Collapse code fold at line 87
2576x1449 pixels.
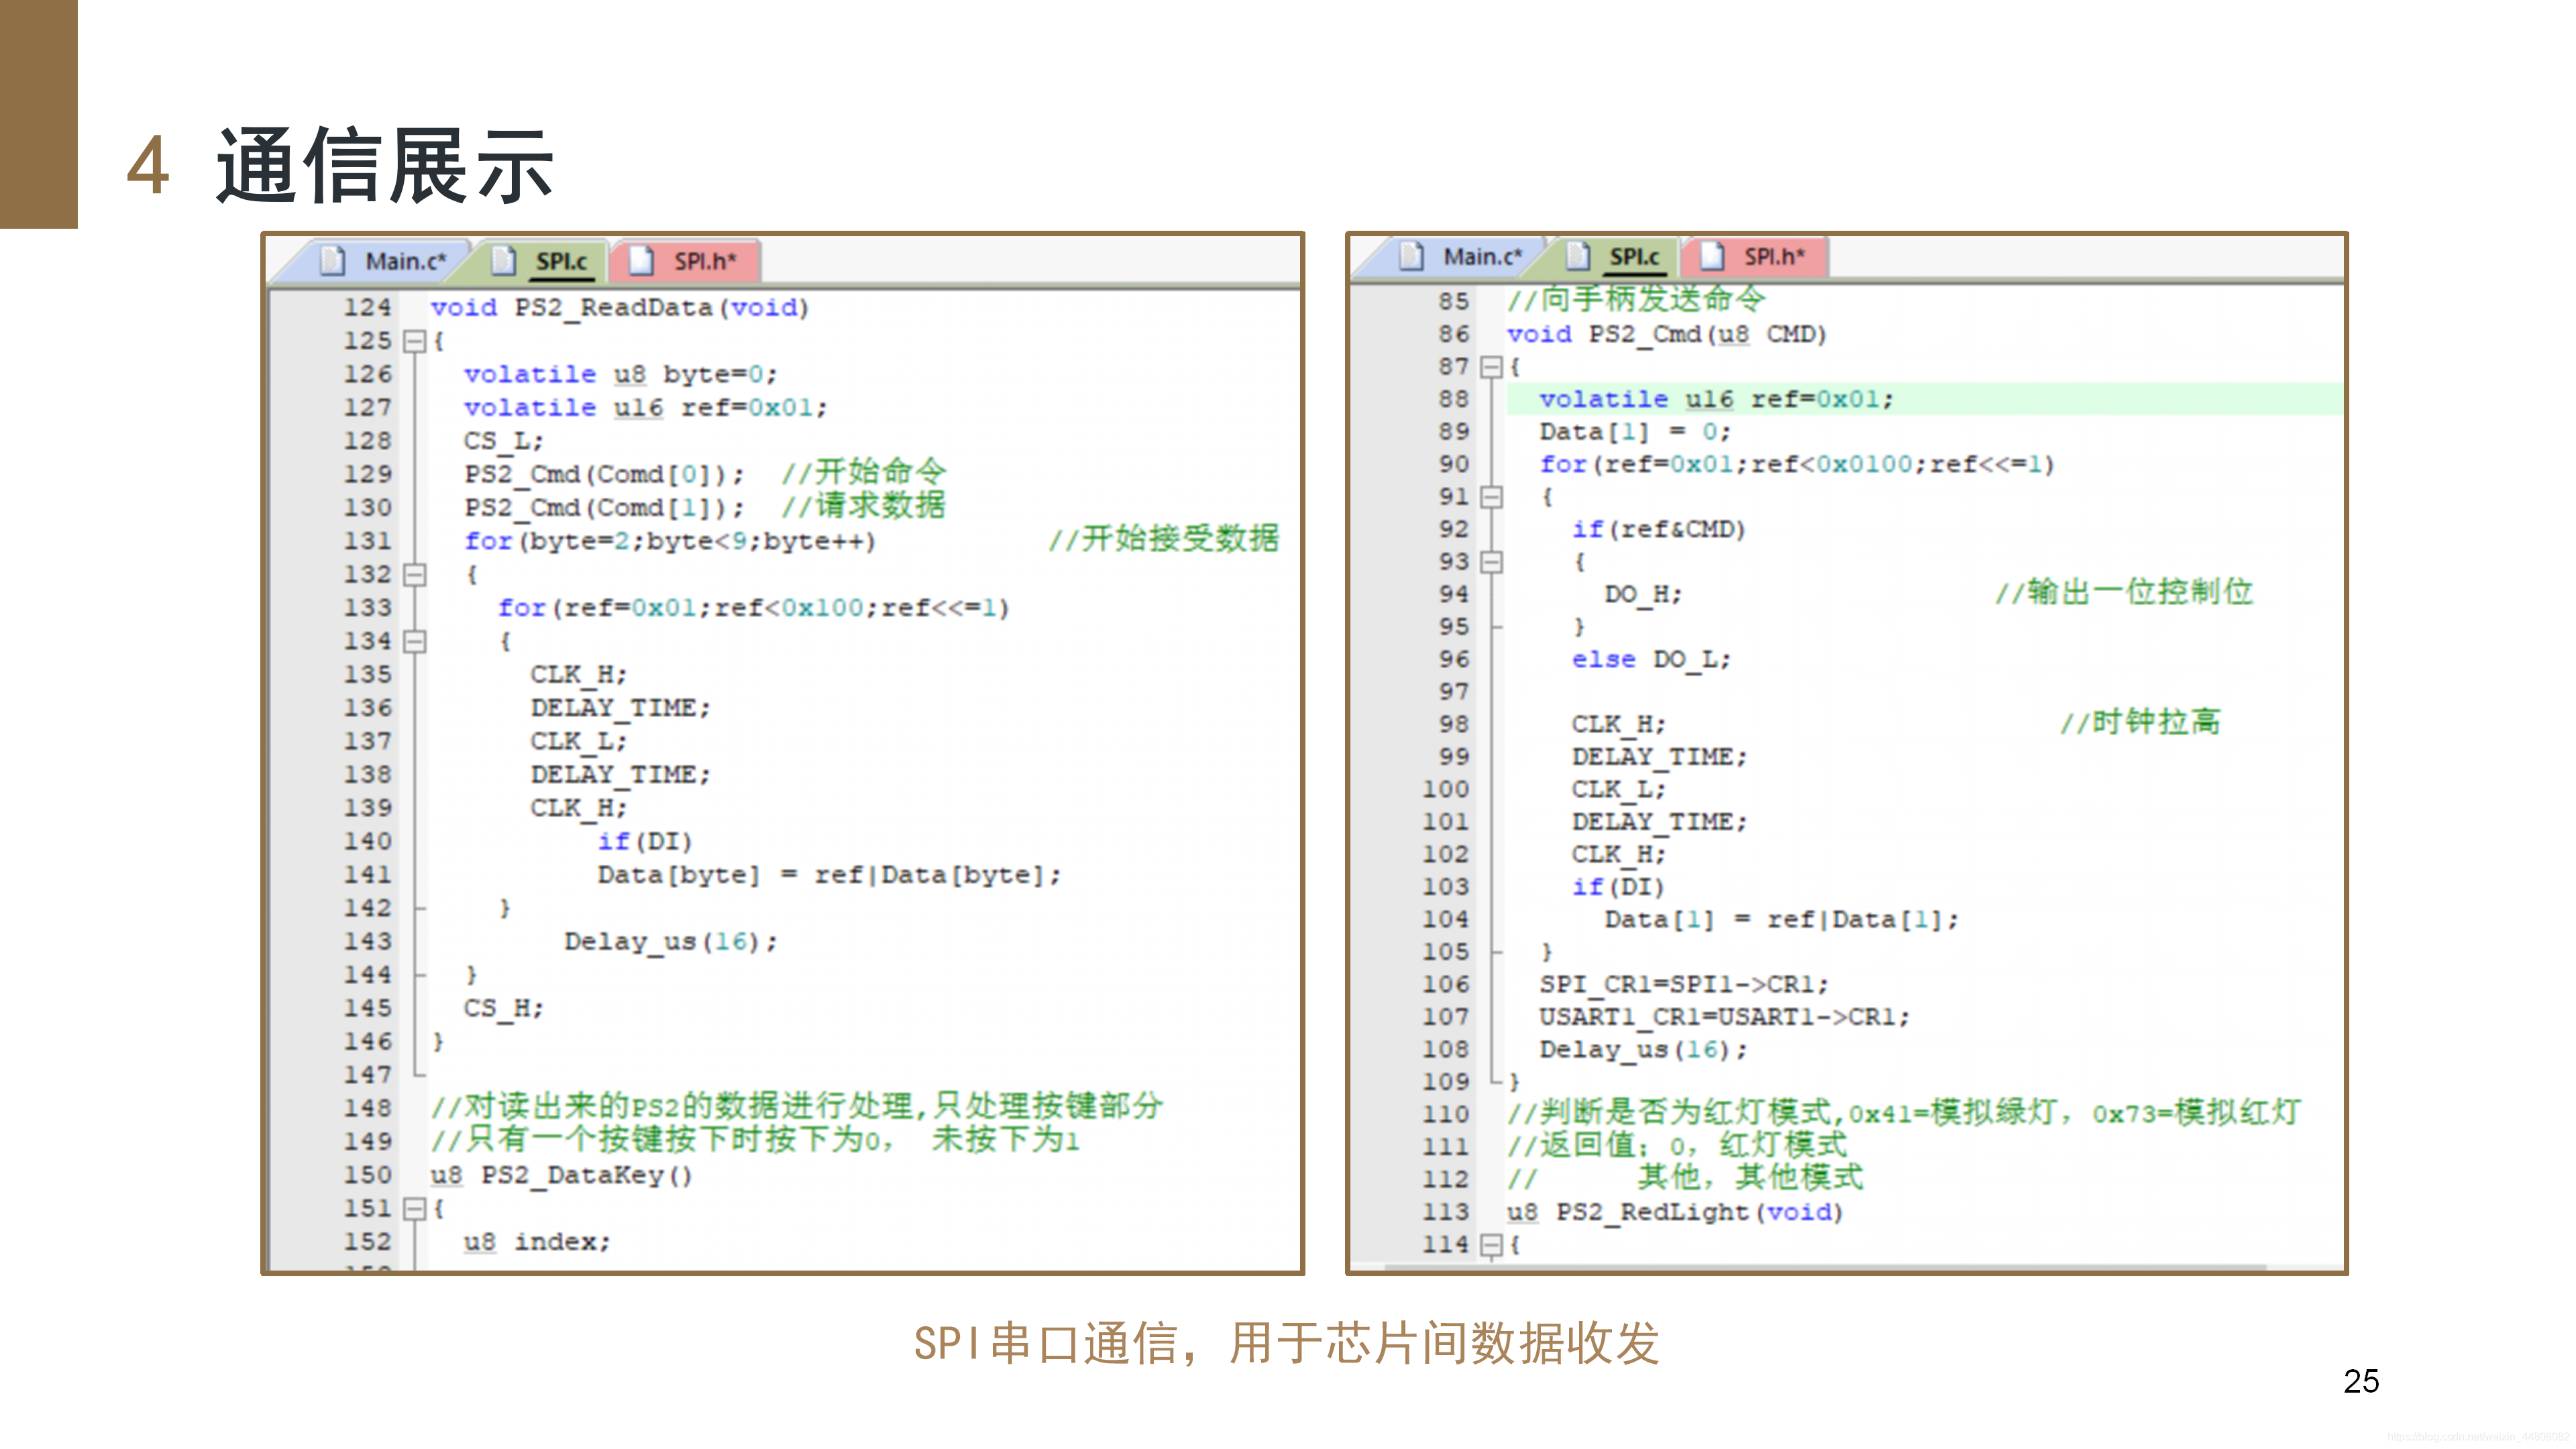(x=1491, y=367)
